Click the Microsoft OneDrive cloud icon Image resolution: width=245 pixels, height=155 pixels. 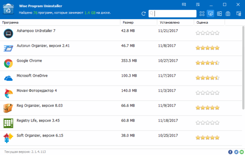pos(8,78)
